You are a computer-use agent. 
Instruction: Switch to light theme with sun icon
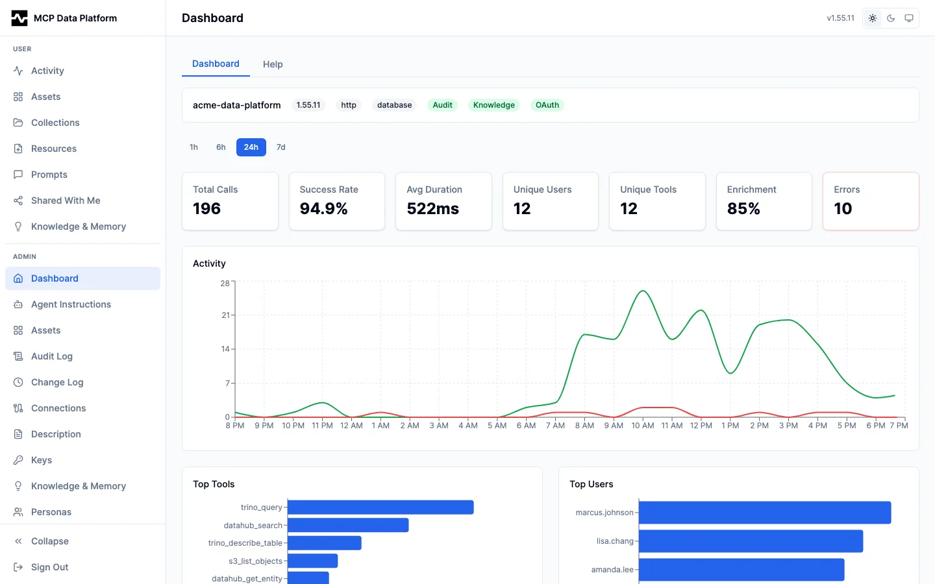click(873, 18)
